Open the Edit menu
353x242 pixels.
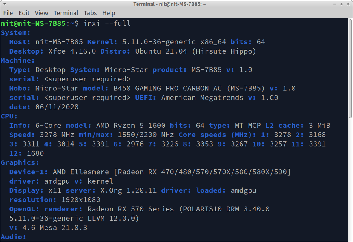(x=24, y=13)
